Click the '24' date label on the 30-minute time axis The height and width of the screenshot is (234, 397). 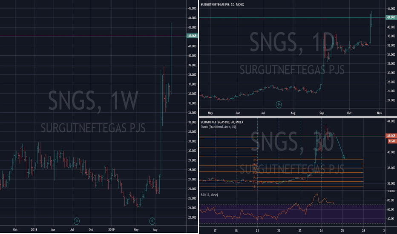point(321,231)
